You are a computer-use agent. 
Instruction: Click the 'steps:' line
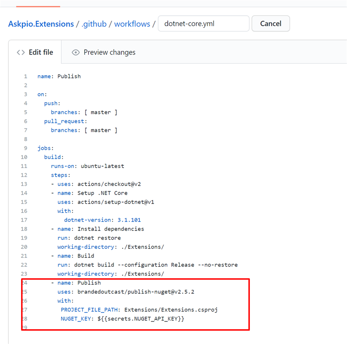60,175
